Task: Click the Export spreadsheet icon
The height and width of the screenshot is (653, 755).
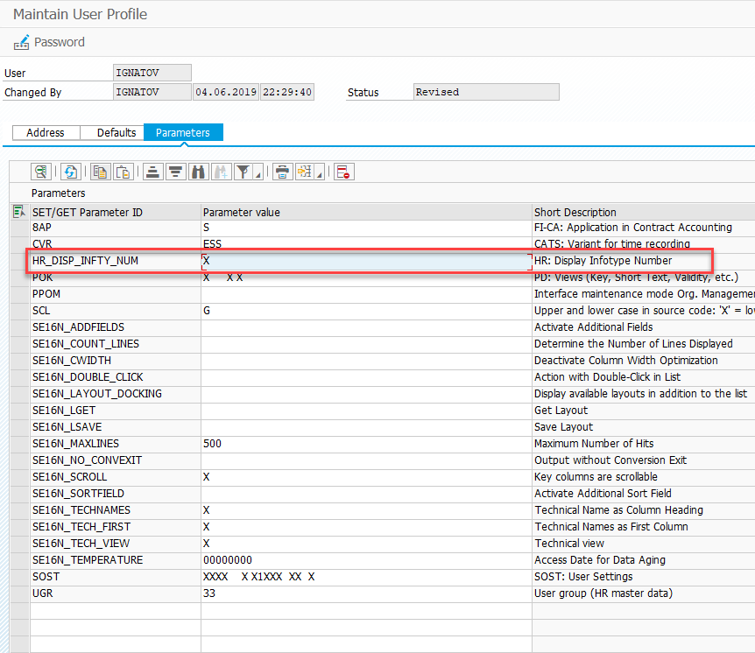Action: click(x=306, y=172)
